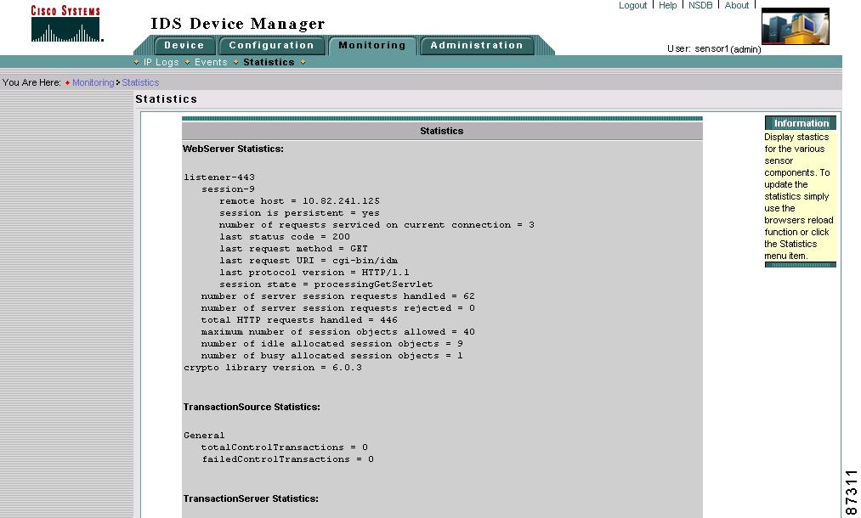
Task: Click 'User: sensor1 (admin)' label
Action: pyautogui.click(x=714, y=49)
